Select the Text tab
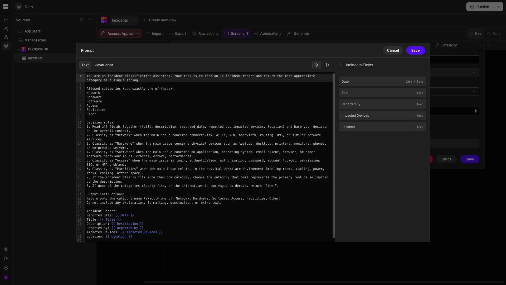Screen dimensions: 506x285 [x=85, y=65]
